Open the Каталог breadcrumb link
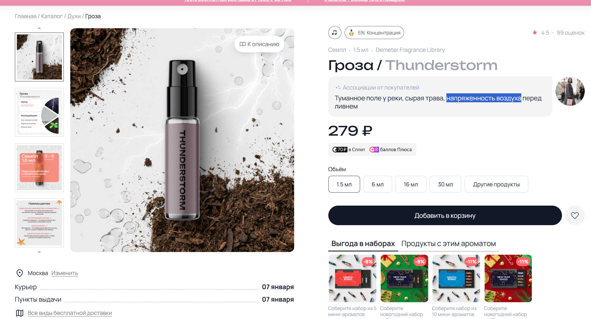 (52, 16)
